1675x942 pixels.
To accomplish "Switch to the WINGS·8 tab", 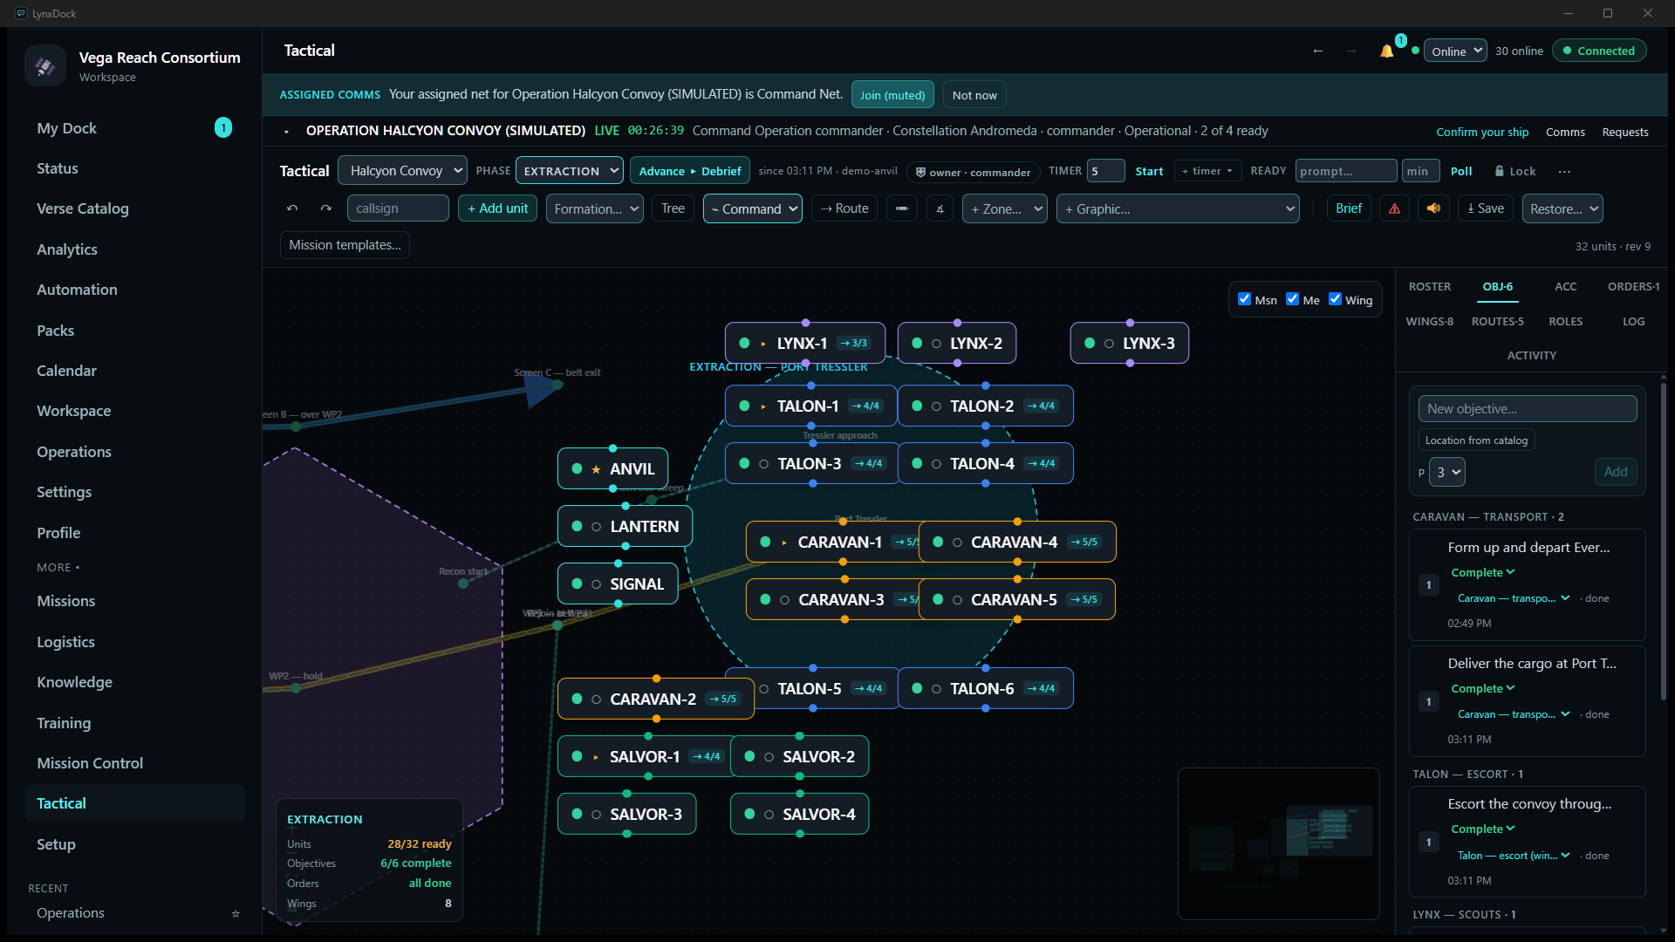I will pyautogui.click(x=1430, y=321).
